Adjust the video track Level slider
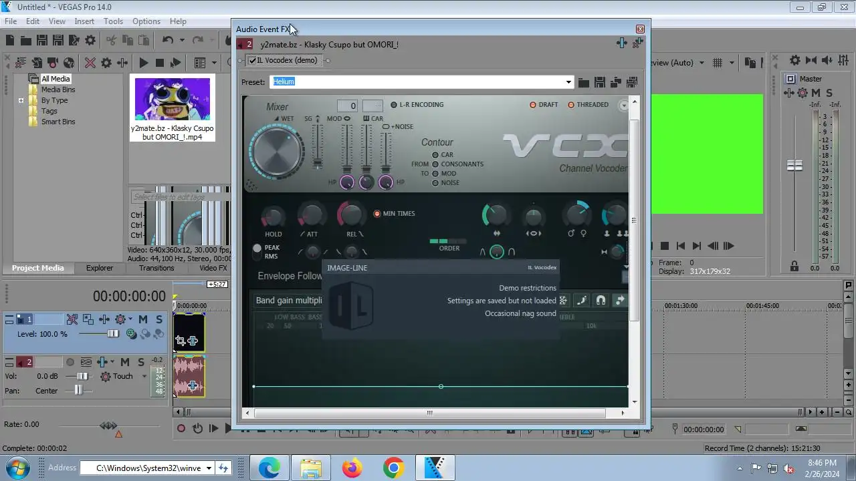Image resolution: width=856 pixels, height=481 pixels. (112, 334)
